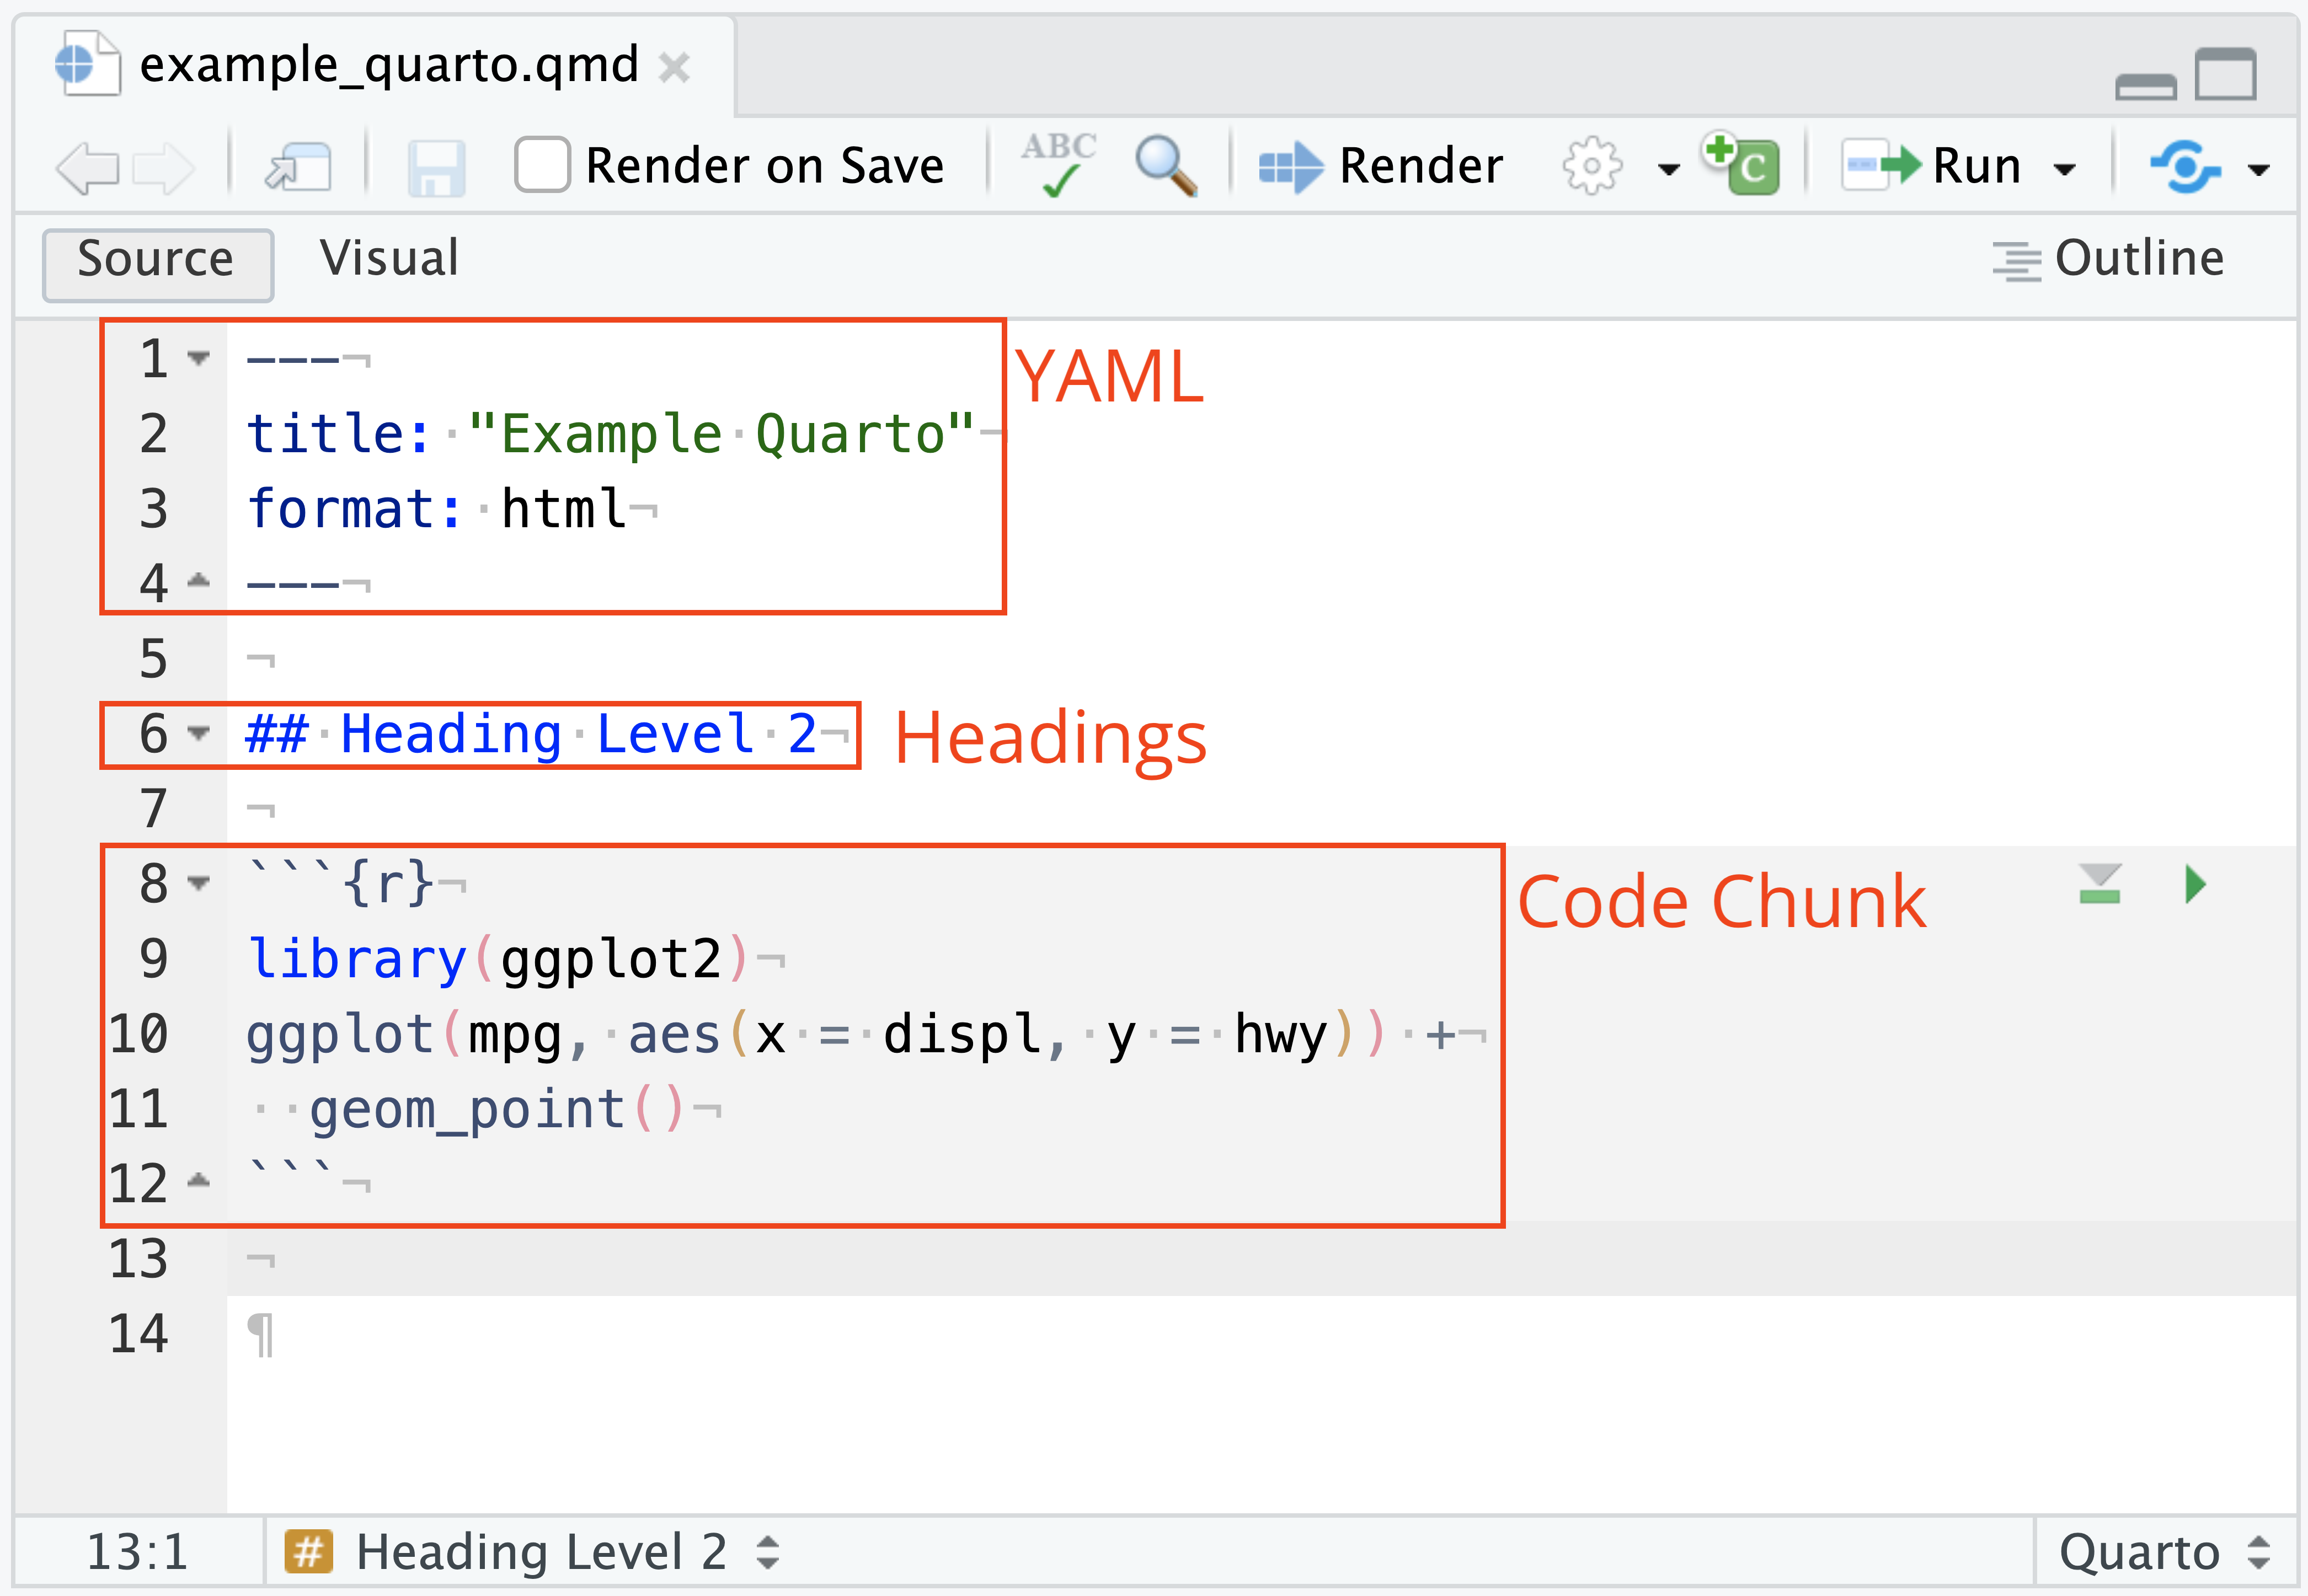Click cursor position 13:1 in status bar

pyautogui.click(x=137, y=1552)
